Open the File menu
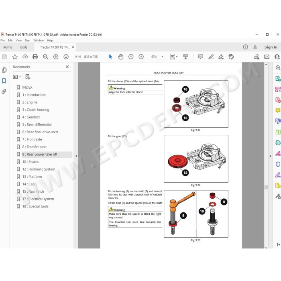The image size is (281, 281). [3, 41]
